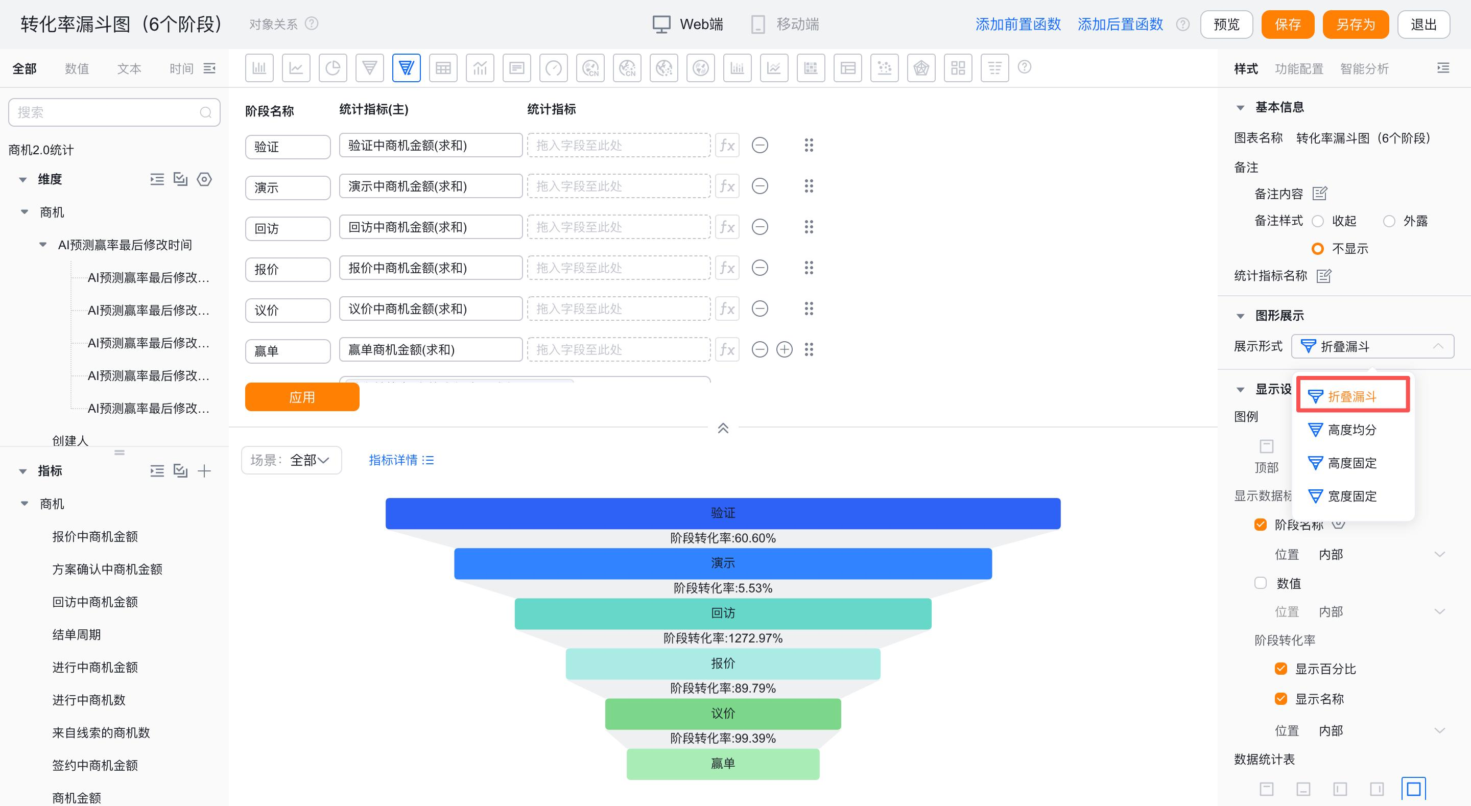Screen dimensions: 1471x806
Task: Select the highlighted conversion funnel chart icon
Action: click(406, 68)
